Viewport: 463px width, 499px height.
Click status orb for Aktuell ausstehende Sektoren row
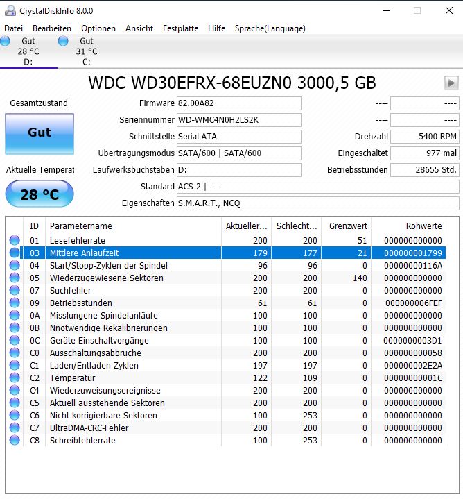pos(15,403)
